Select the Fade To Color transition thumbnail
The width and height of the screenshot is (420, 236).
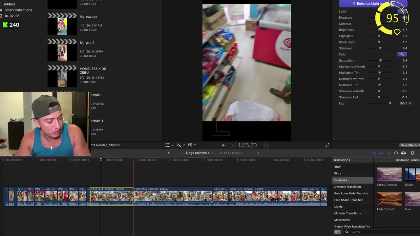point(389,199)
